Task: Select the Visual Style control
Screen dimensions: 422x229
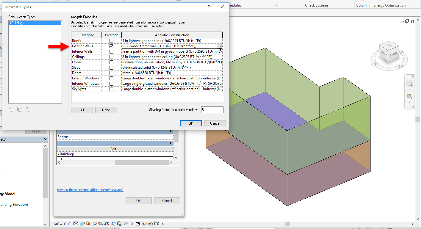Action: pos(82,224)
